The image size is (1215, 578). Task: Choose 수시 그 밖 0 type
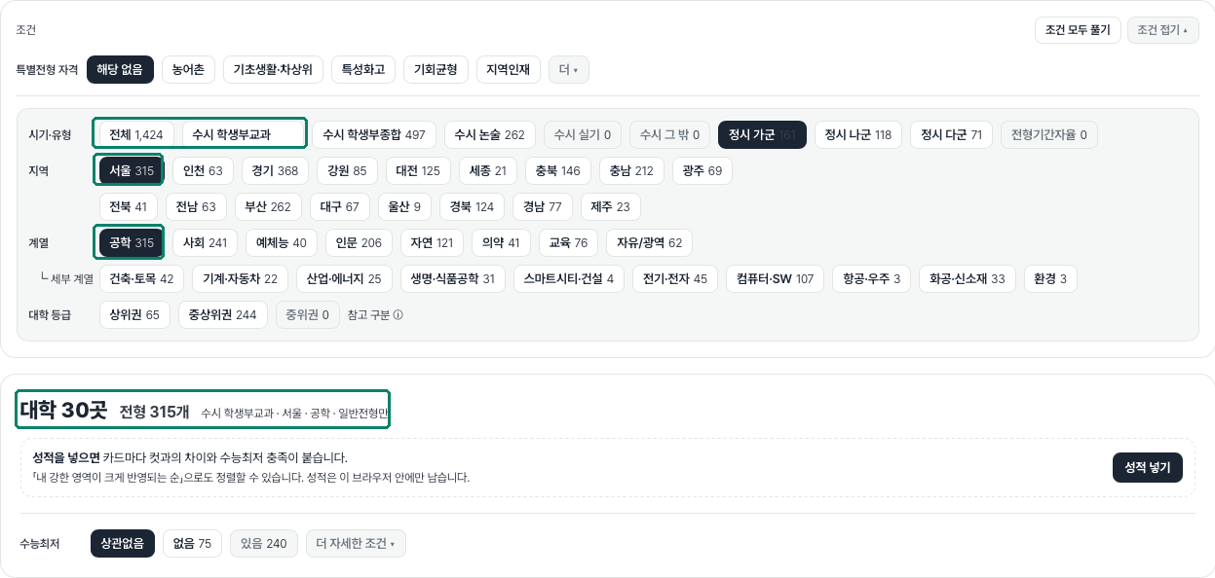click(669, 135)
